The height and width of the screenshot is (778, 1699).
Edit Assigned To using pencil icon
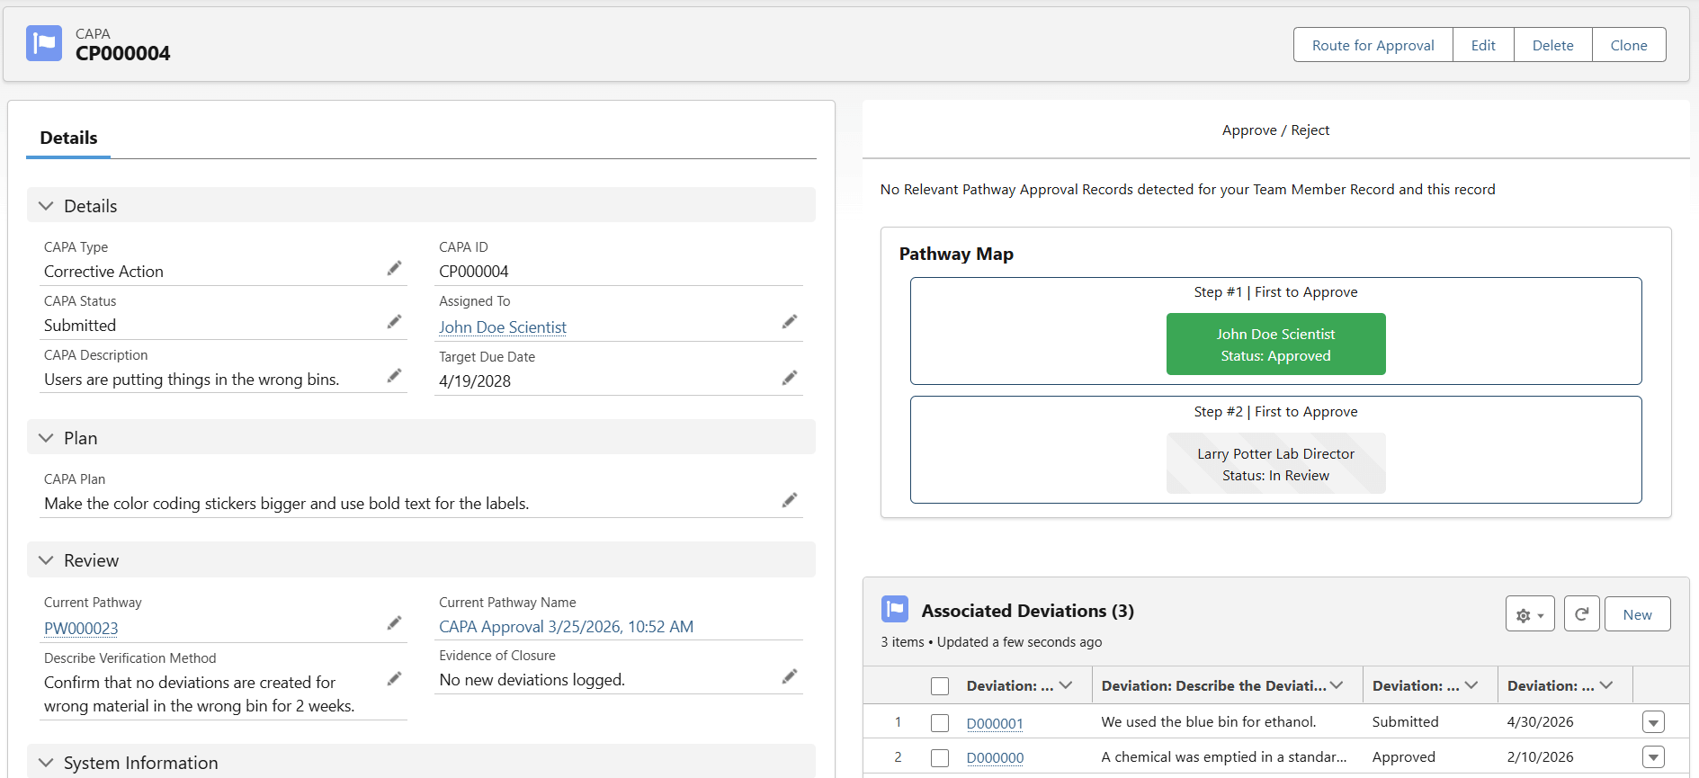[790, 322]
